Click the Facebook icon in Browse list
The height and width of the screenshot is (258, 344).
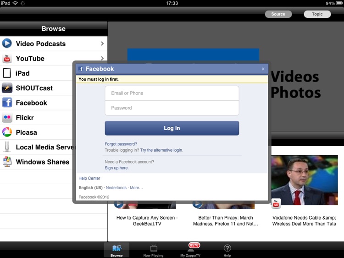click(x=7, y=103)
